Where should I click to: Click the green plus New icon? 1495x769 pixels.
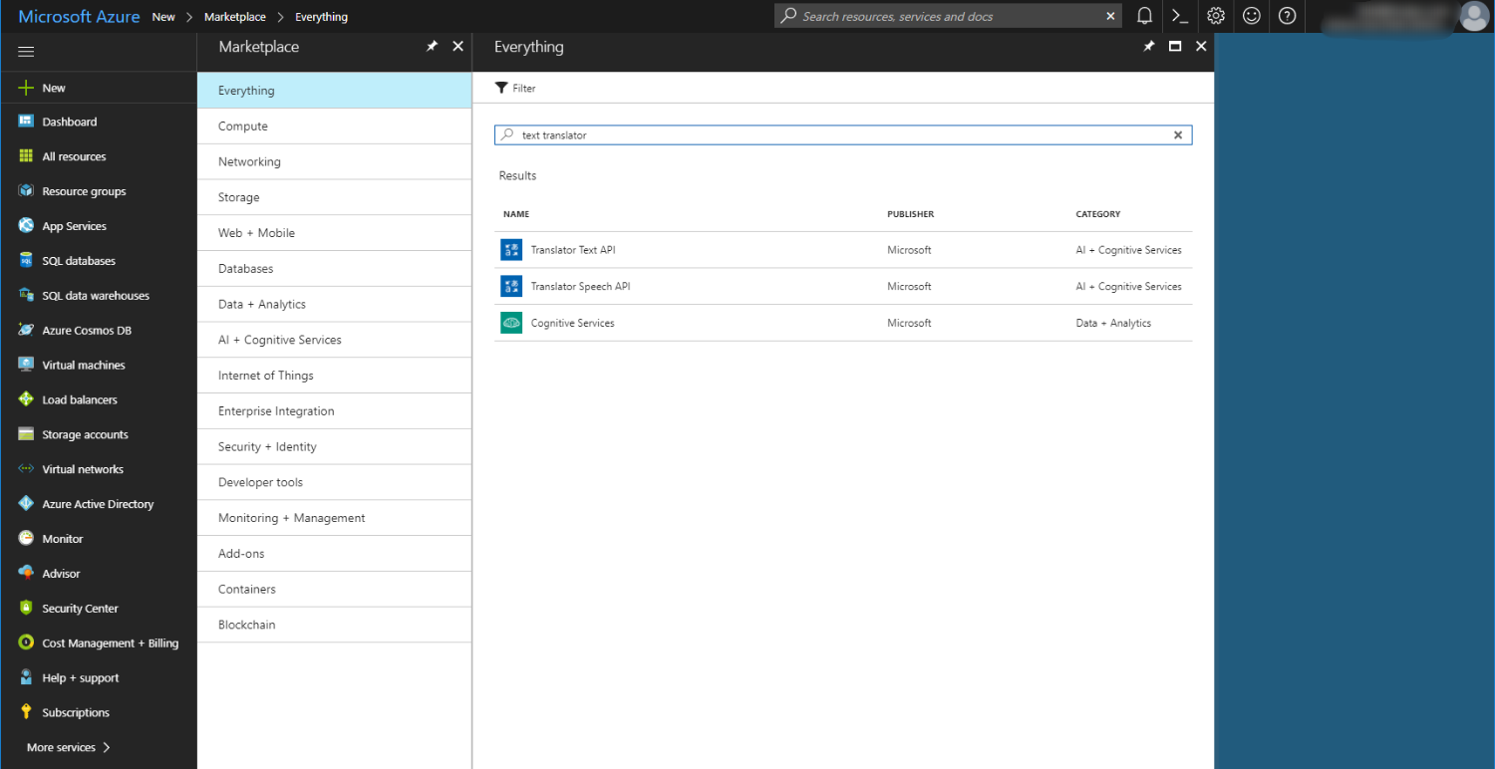click(26, 88)
